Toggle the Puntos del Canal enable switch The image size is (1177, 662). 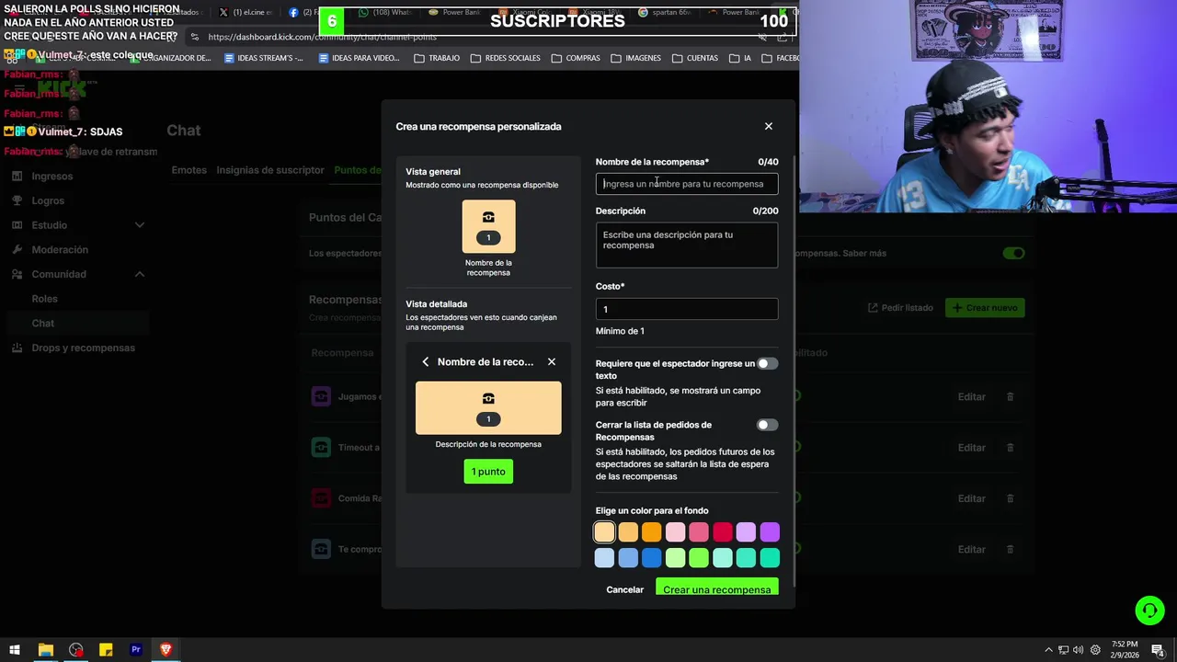click(1013, 253)
